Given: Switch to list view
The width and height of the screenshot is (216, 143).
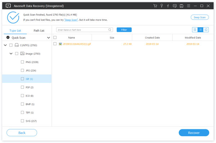Looking at the screenshot, I should click(200, 30).
